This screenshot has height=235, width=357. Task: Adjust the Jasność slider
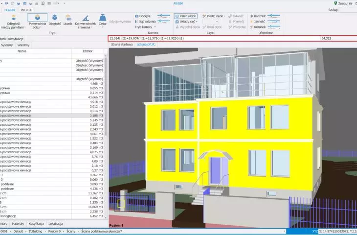(273, 21)
